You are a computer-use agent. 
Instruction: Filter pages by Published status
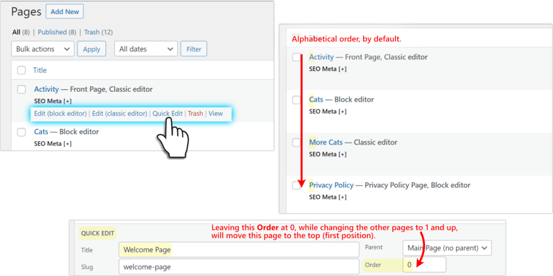(52, 32)
